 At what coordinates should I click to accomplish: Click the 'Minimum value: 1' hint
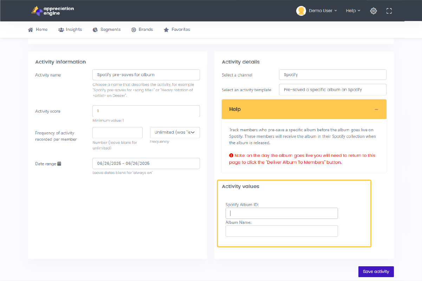pyautogui.click(x=108, y=120)
